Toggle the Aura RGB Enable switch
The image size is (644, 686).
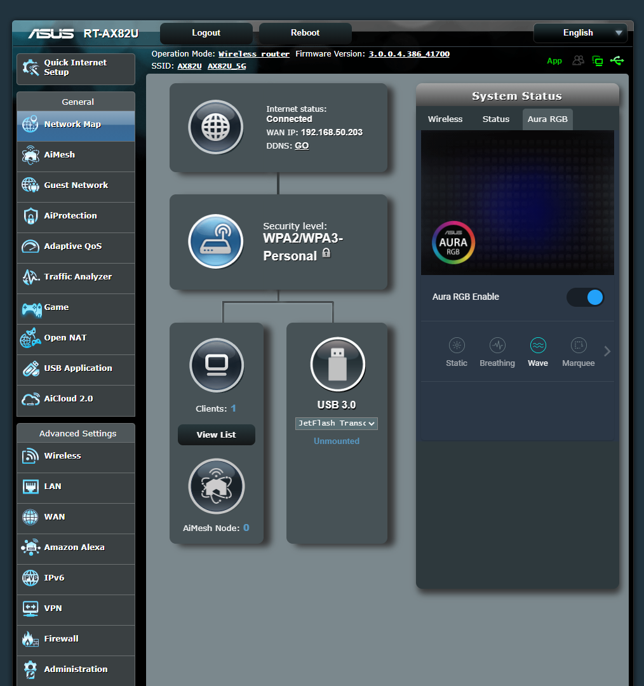(586, 297)
